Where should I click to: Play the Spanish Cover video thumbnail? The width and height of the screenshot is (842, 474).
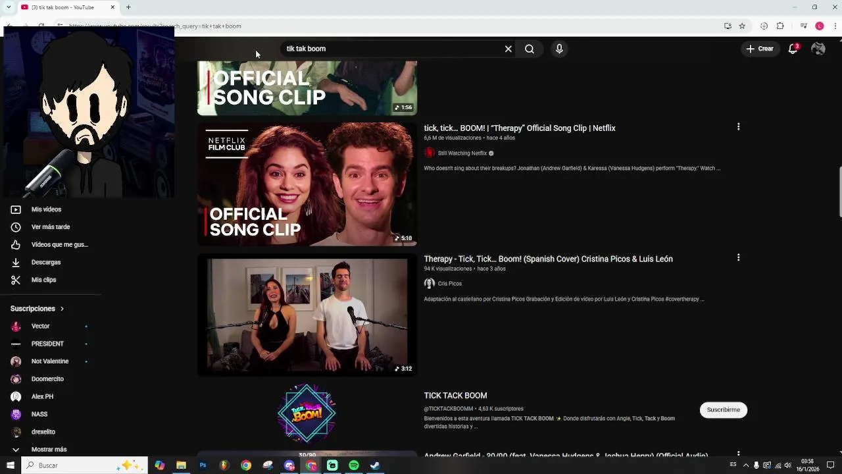[x=307, y=315]
